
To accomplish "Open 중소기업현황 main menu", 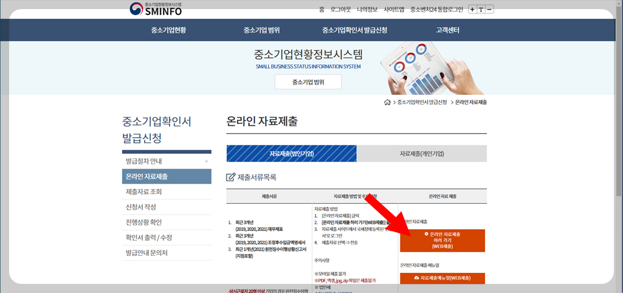I will coord(168,30).
